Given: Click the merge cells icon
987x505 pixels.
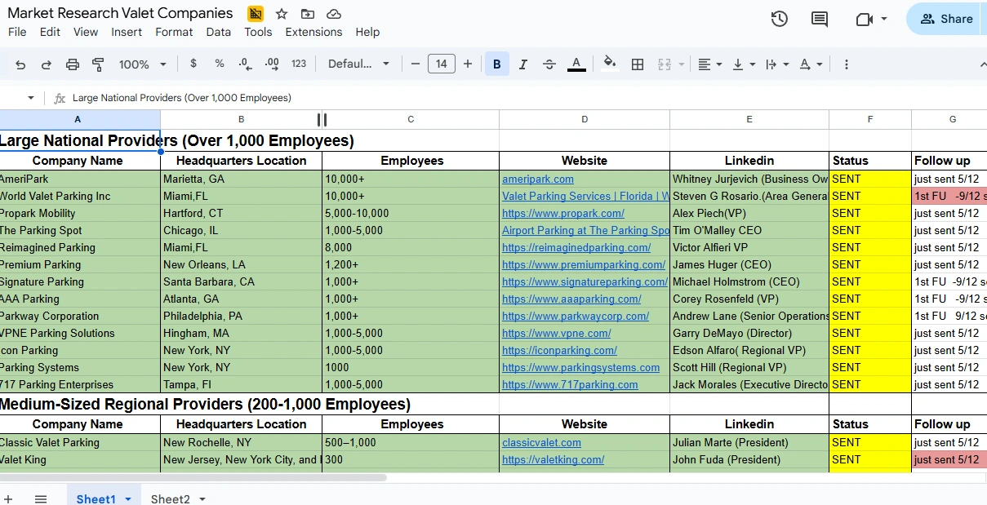Looking at the screenshot, I should click(665, 64).
